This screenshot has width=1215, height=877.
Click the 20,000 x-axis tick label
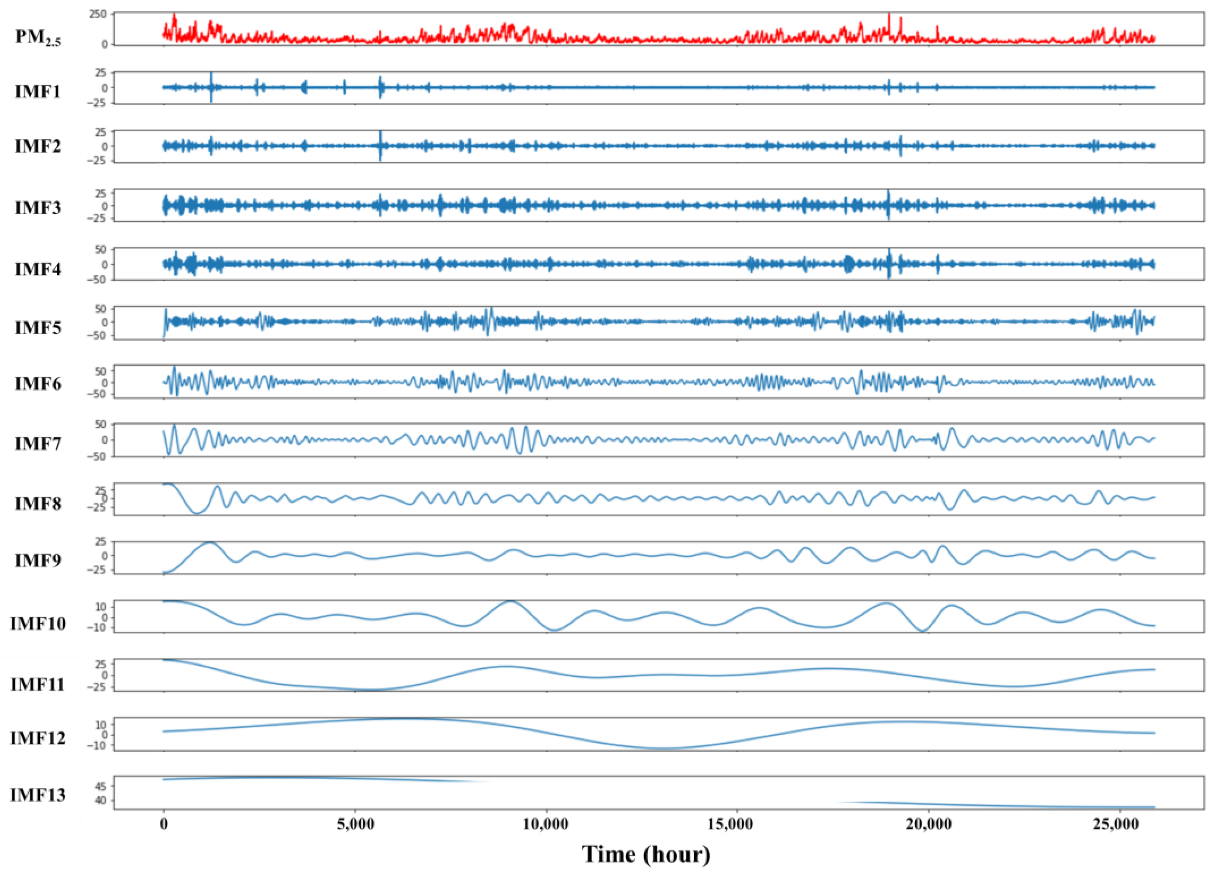(929, 824)
